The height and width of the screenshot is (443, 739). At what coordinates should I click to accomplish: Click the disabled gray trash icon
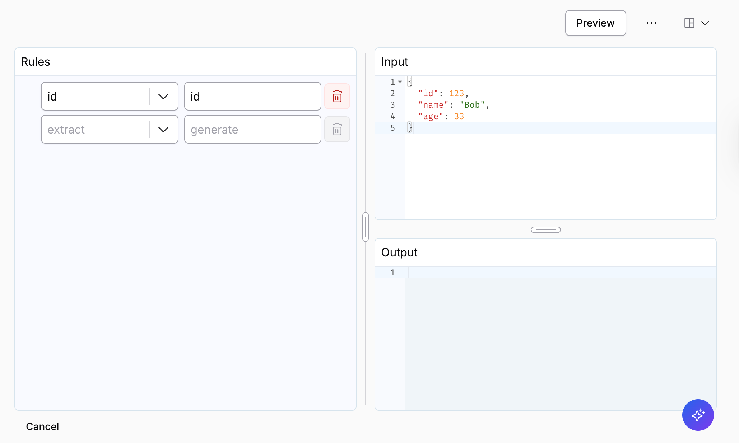pos(337,129)
